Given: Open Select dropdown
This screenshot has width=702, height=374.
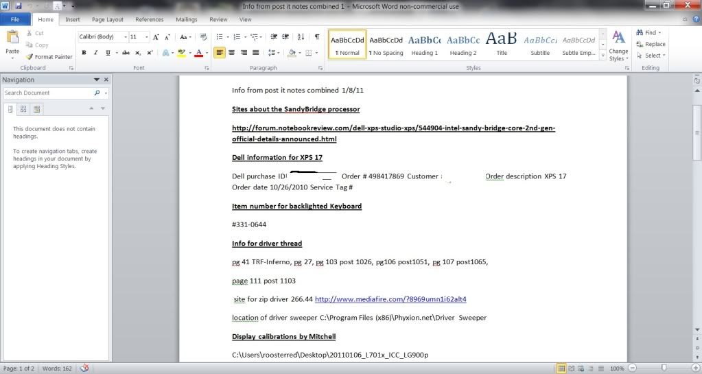Looking at the screenshot, I should coord(651,56).
